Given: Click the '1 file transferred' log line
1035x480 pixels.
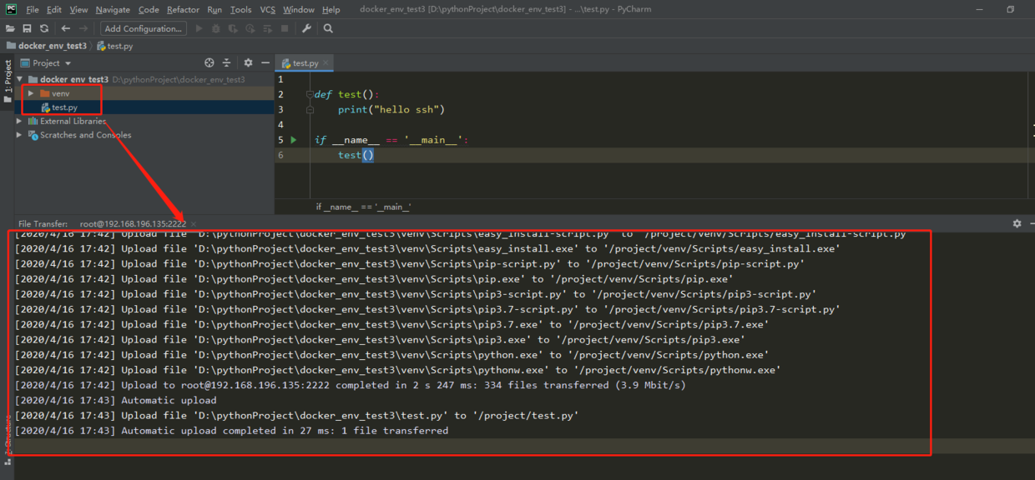Looking at the screenshot, I should (231, 431).
